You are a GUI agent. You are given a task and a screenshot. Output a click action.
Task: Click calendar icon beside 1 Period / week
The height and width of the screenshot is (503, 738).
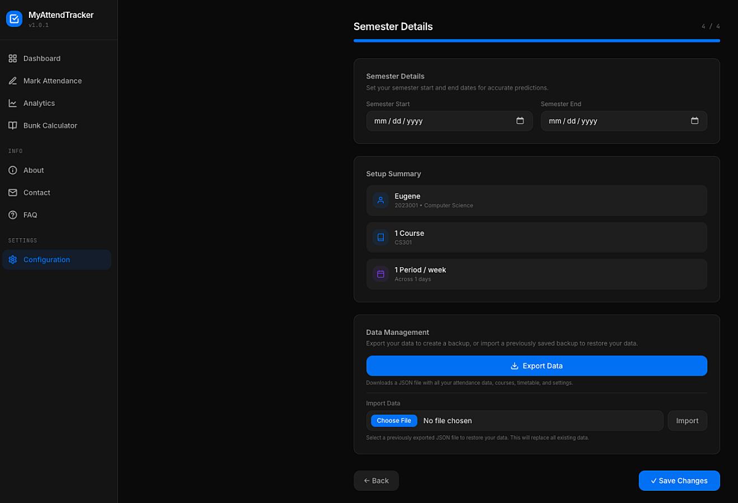tap(380, 274)
